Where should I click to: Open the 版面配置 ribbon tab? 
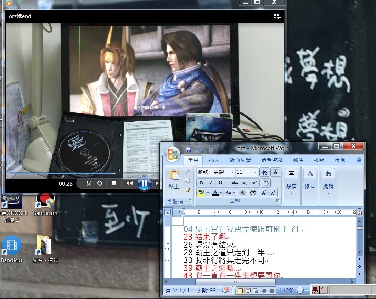click(240, 160)
